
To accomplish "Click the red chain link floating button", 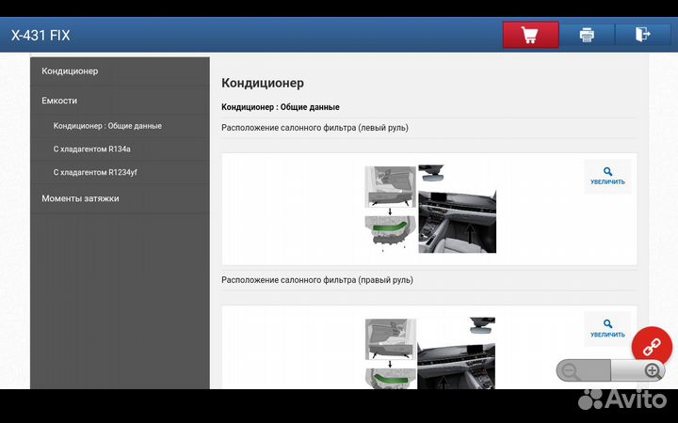I will pos(652,347).
